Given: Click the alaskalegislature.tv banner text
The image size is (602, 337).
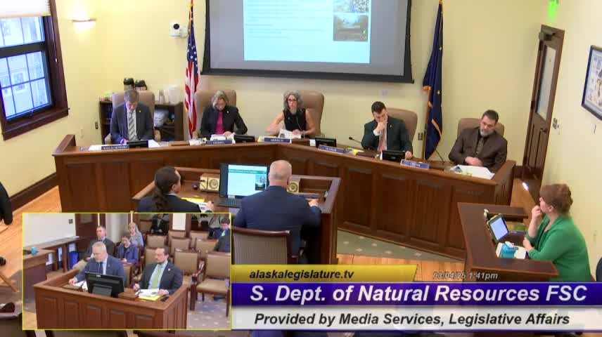Looking at the screenshot, I should click(x=302, y=275).
